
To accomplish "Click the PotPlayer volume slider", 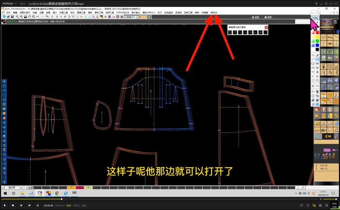I will [x=330, y=199].
